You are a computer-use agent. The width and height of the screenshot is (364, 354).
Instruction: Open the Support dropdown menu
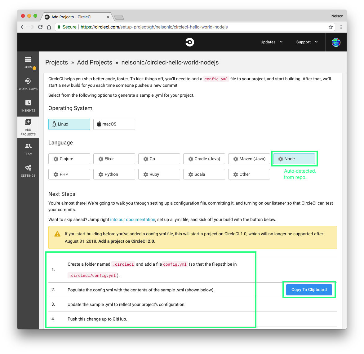click(307, 42)
